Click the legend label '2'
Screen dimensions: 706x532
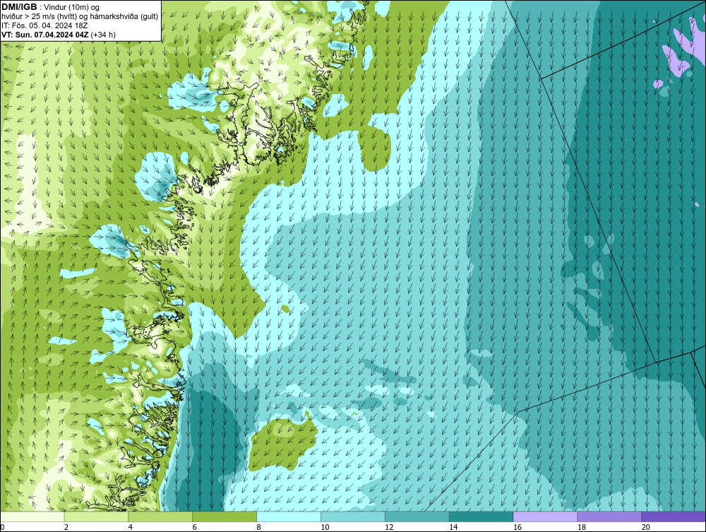(66, 527)
